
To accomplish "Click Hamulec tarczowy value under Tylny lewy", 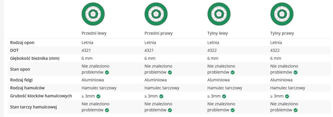I will 225,88.
